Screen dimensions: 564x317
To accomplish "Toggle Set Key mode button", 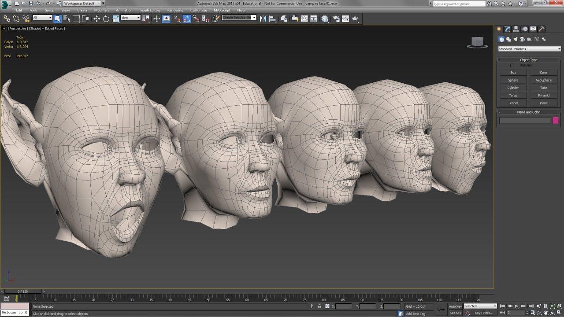I will (x=455, y=313).
